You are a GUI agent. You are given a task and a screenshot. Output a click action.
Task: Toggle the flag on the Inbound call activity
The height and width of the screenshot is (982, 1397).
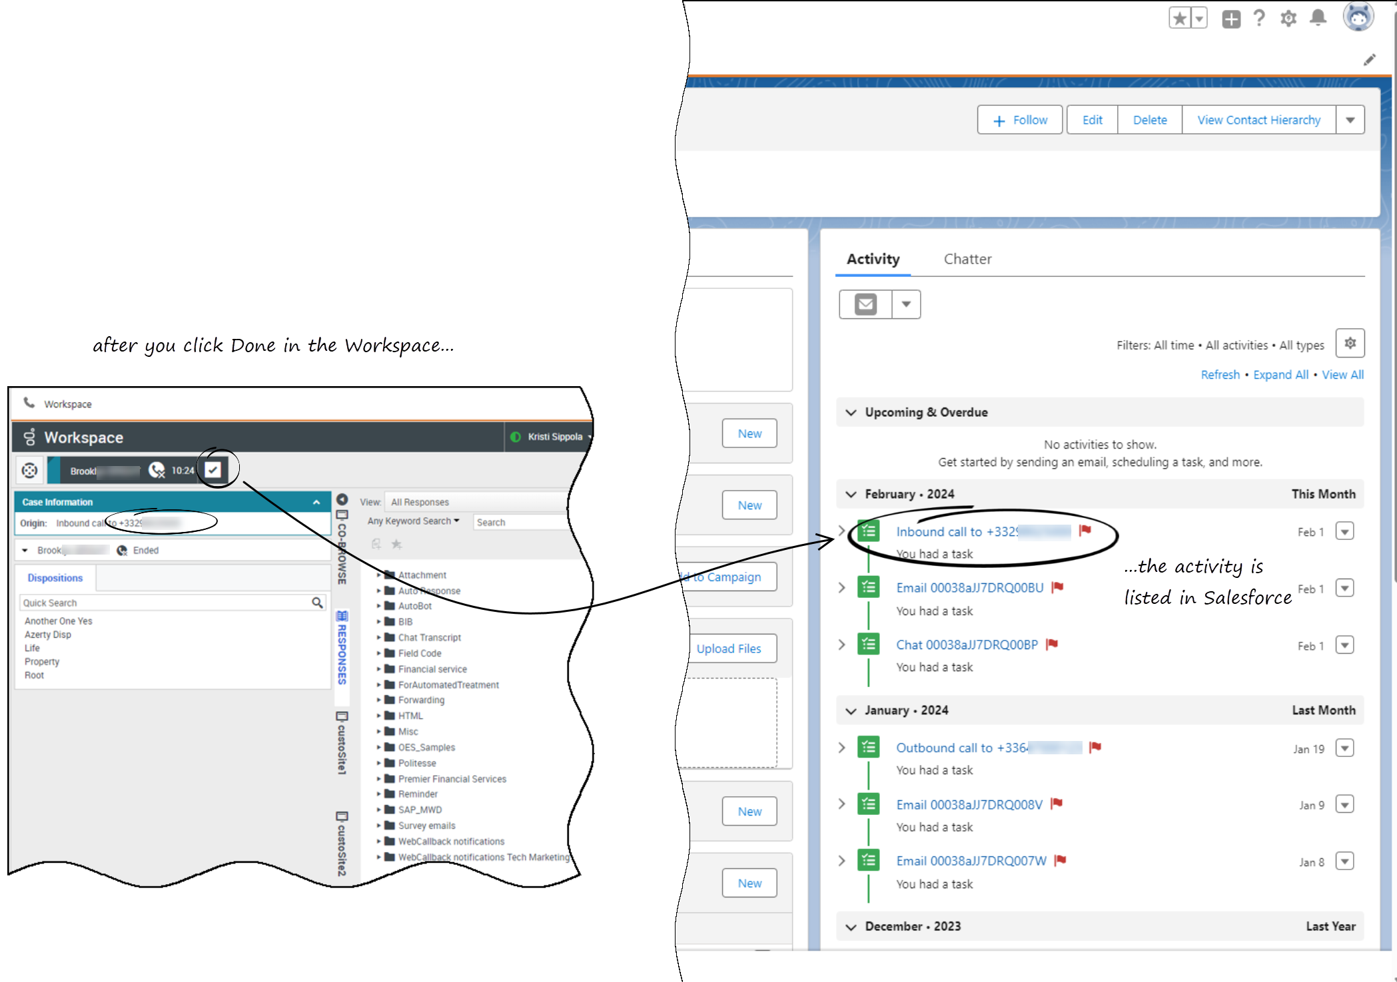(x=1085, y=531)
